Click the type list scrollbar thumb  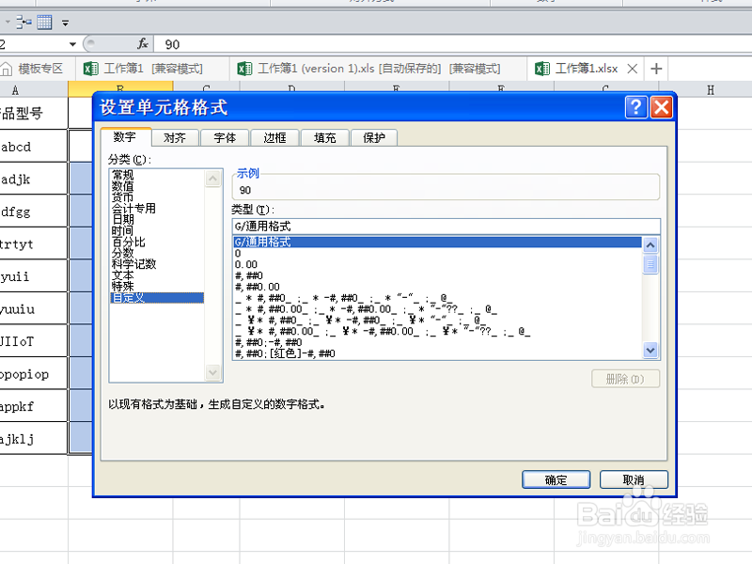click(650, 264)
